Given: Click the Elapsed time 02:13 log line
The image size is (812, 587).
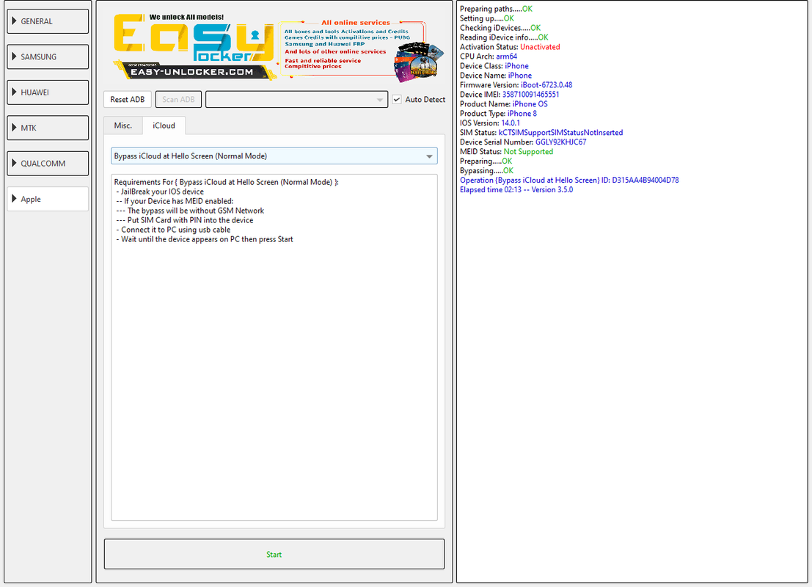Looking at the screenshot, I should coord(516,189).
